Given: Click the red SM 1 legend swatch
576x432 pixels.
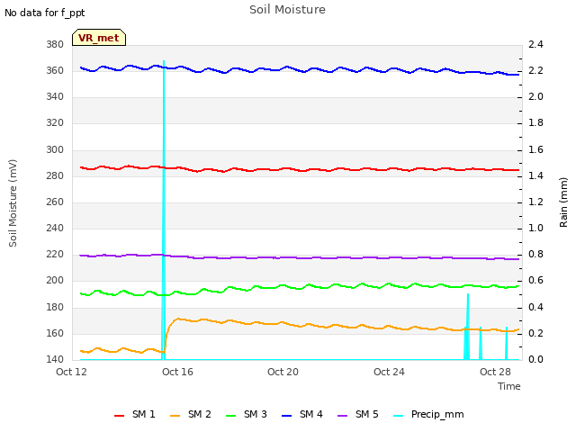Looking at the screenshot, I should 120,416.
